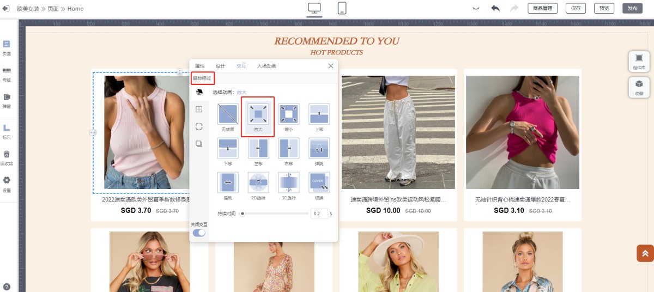
Task: Toggle the 关闭交互 switch
Action: 199,233
